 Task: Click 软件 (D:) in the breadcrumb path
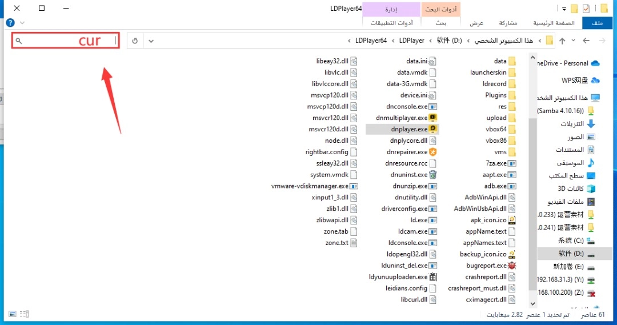coord(449,41)
